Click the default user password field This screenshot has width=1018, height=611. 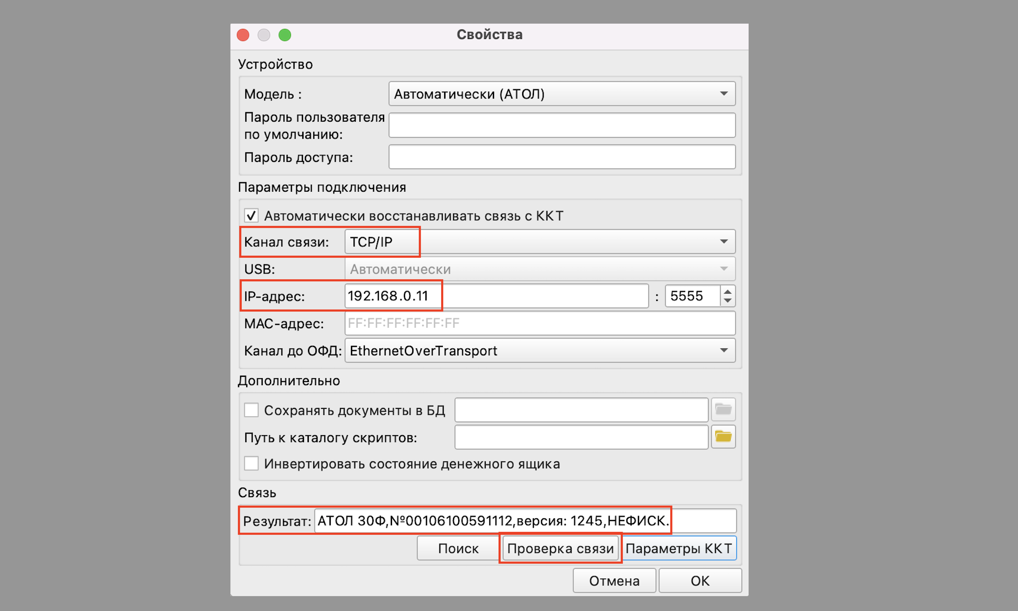(x=562, y=125)
